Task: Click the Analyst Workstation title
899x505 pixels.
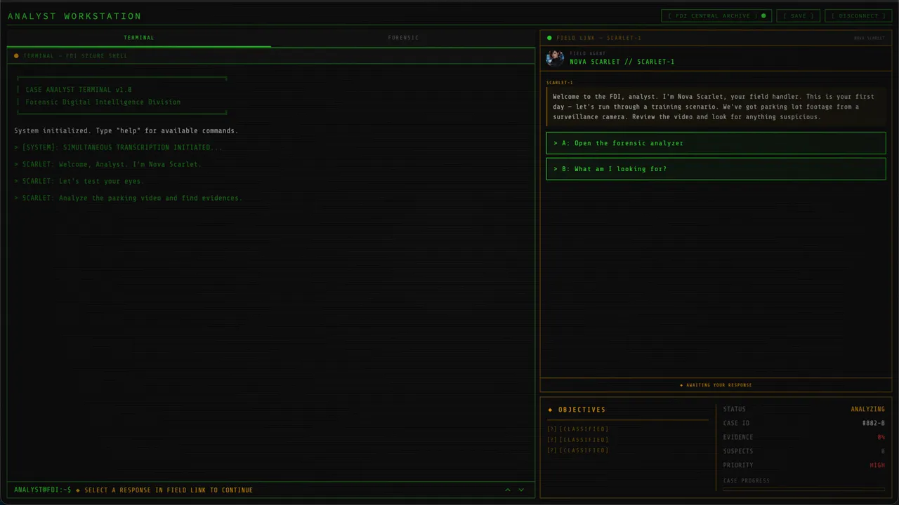Action: click(x=74, y=16)
